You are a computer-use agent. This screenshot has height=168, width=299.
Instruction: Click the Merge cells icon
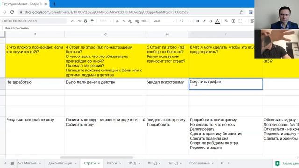click(x=240, y=21)
